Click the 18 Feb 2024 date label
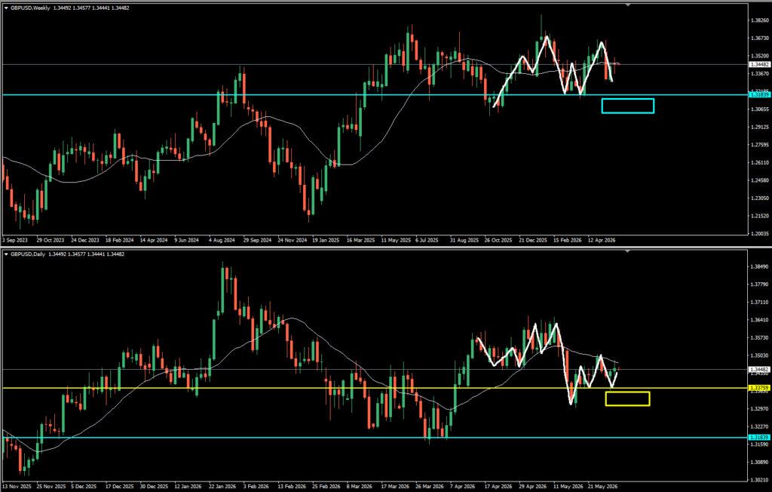The height and width of the screenshot is (492, 772). (120, 240)
